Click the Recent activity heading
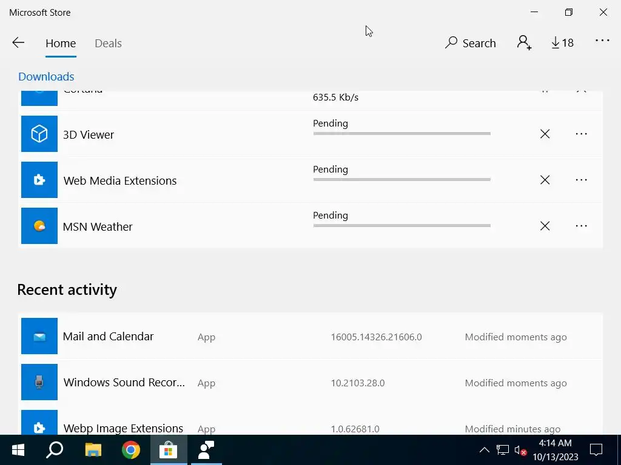 (67, 290)
